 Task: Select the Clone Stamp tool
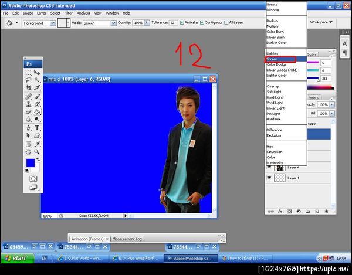pyautogui.click(x=29, y=104)
